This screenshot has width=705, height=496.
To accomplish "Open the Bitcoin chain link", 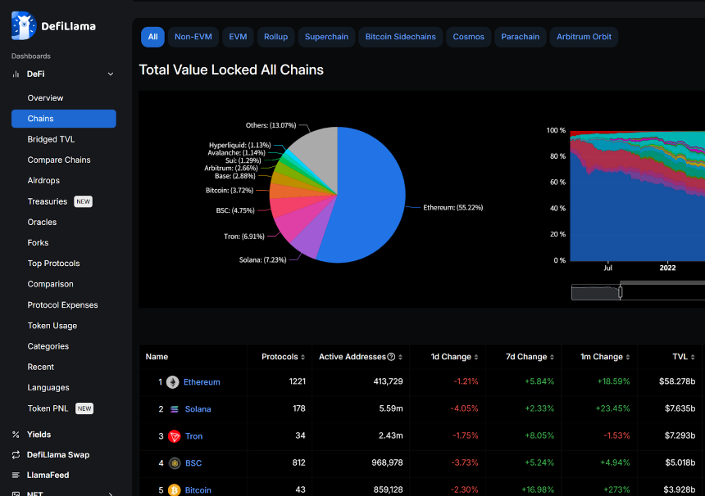I will tap(198, 489).
